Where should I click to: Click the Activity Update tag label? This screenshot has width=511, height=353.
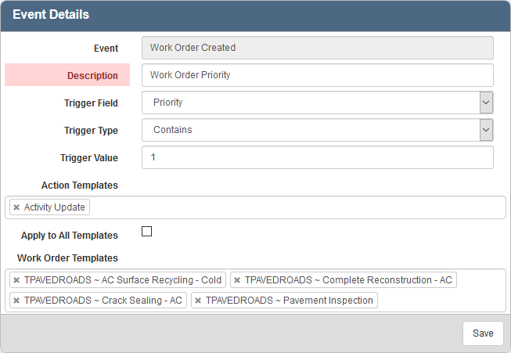click(55, 207)
